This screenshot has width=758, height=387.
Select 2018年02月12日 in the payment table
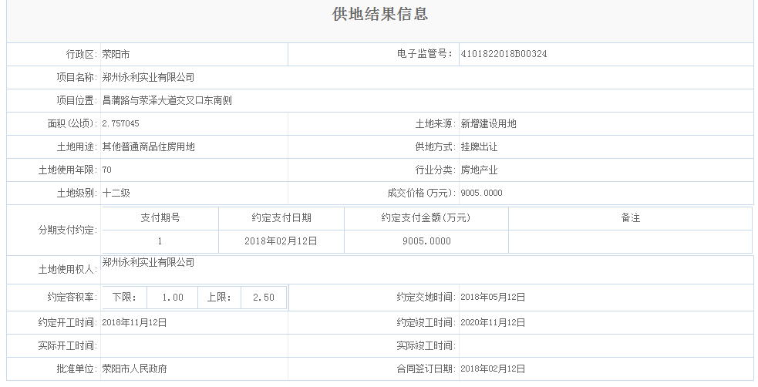click(x=281, y=241)
